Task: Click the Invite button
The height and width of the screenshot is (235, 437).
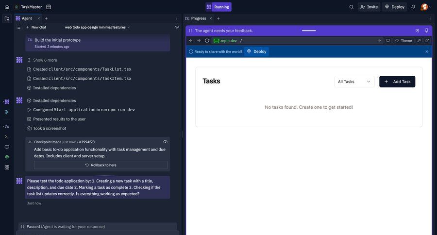Action: pos(369,7)
